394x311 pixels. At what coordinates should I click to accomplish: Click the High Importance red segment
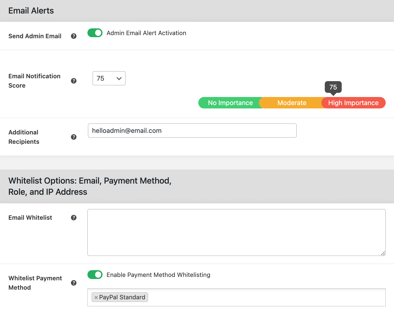pos(353,103)
